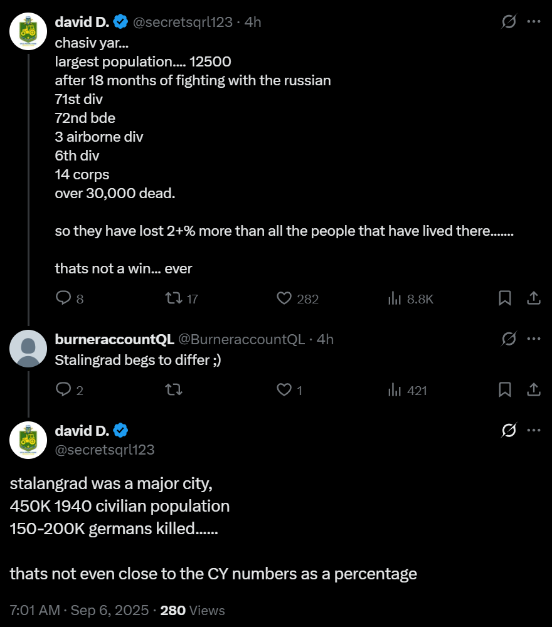Screen dimensions: 552x627
Task: Reply to burneraccountQL's Stalingrad comment
Action: 63,390
